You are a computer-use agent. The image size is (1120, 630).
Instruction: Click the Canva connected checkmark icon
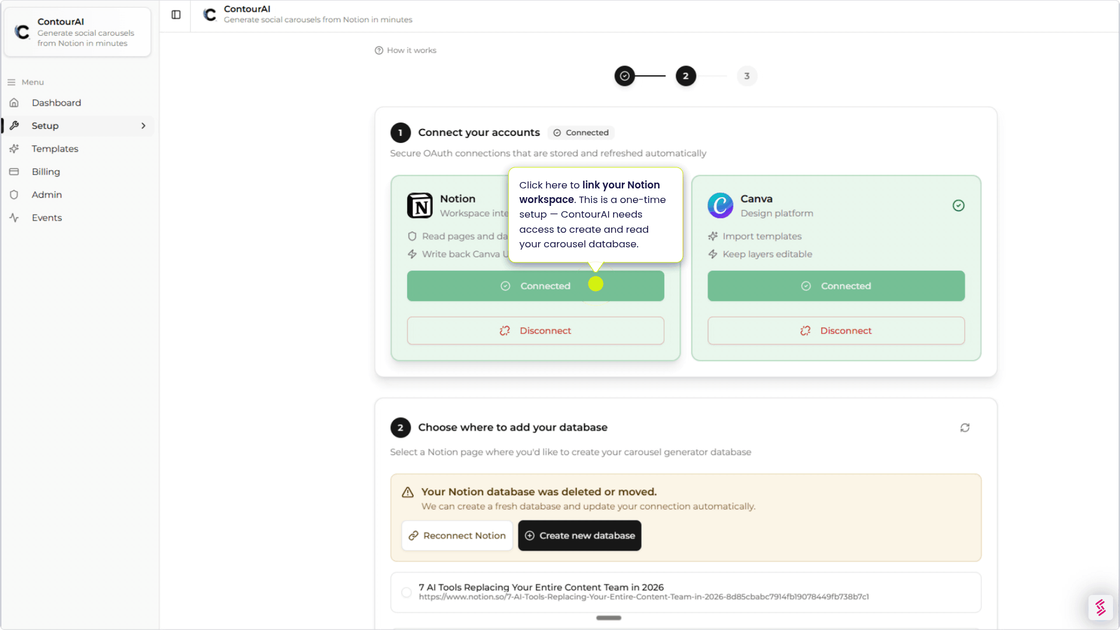coord(958,205)
